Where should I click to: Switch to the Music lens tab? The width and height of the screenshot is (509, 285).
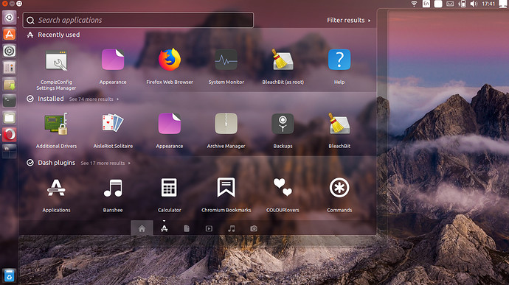click(x=232, y=228)
